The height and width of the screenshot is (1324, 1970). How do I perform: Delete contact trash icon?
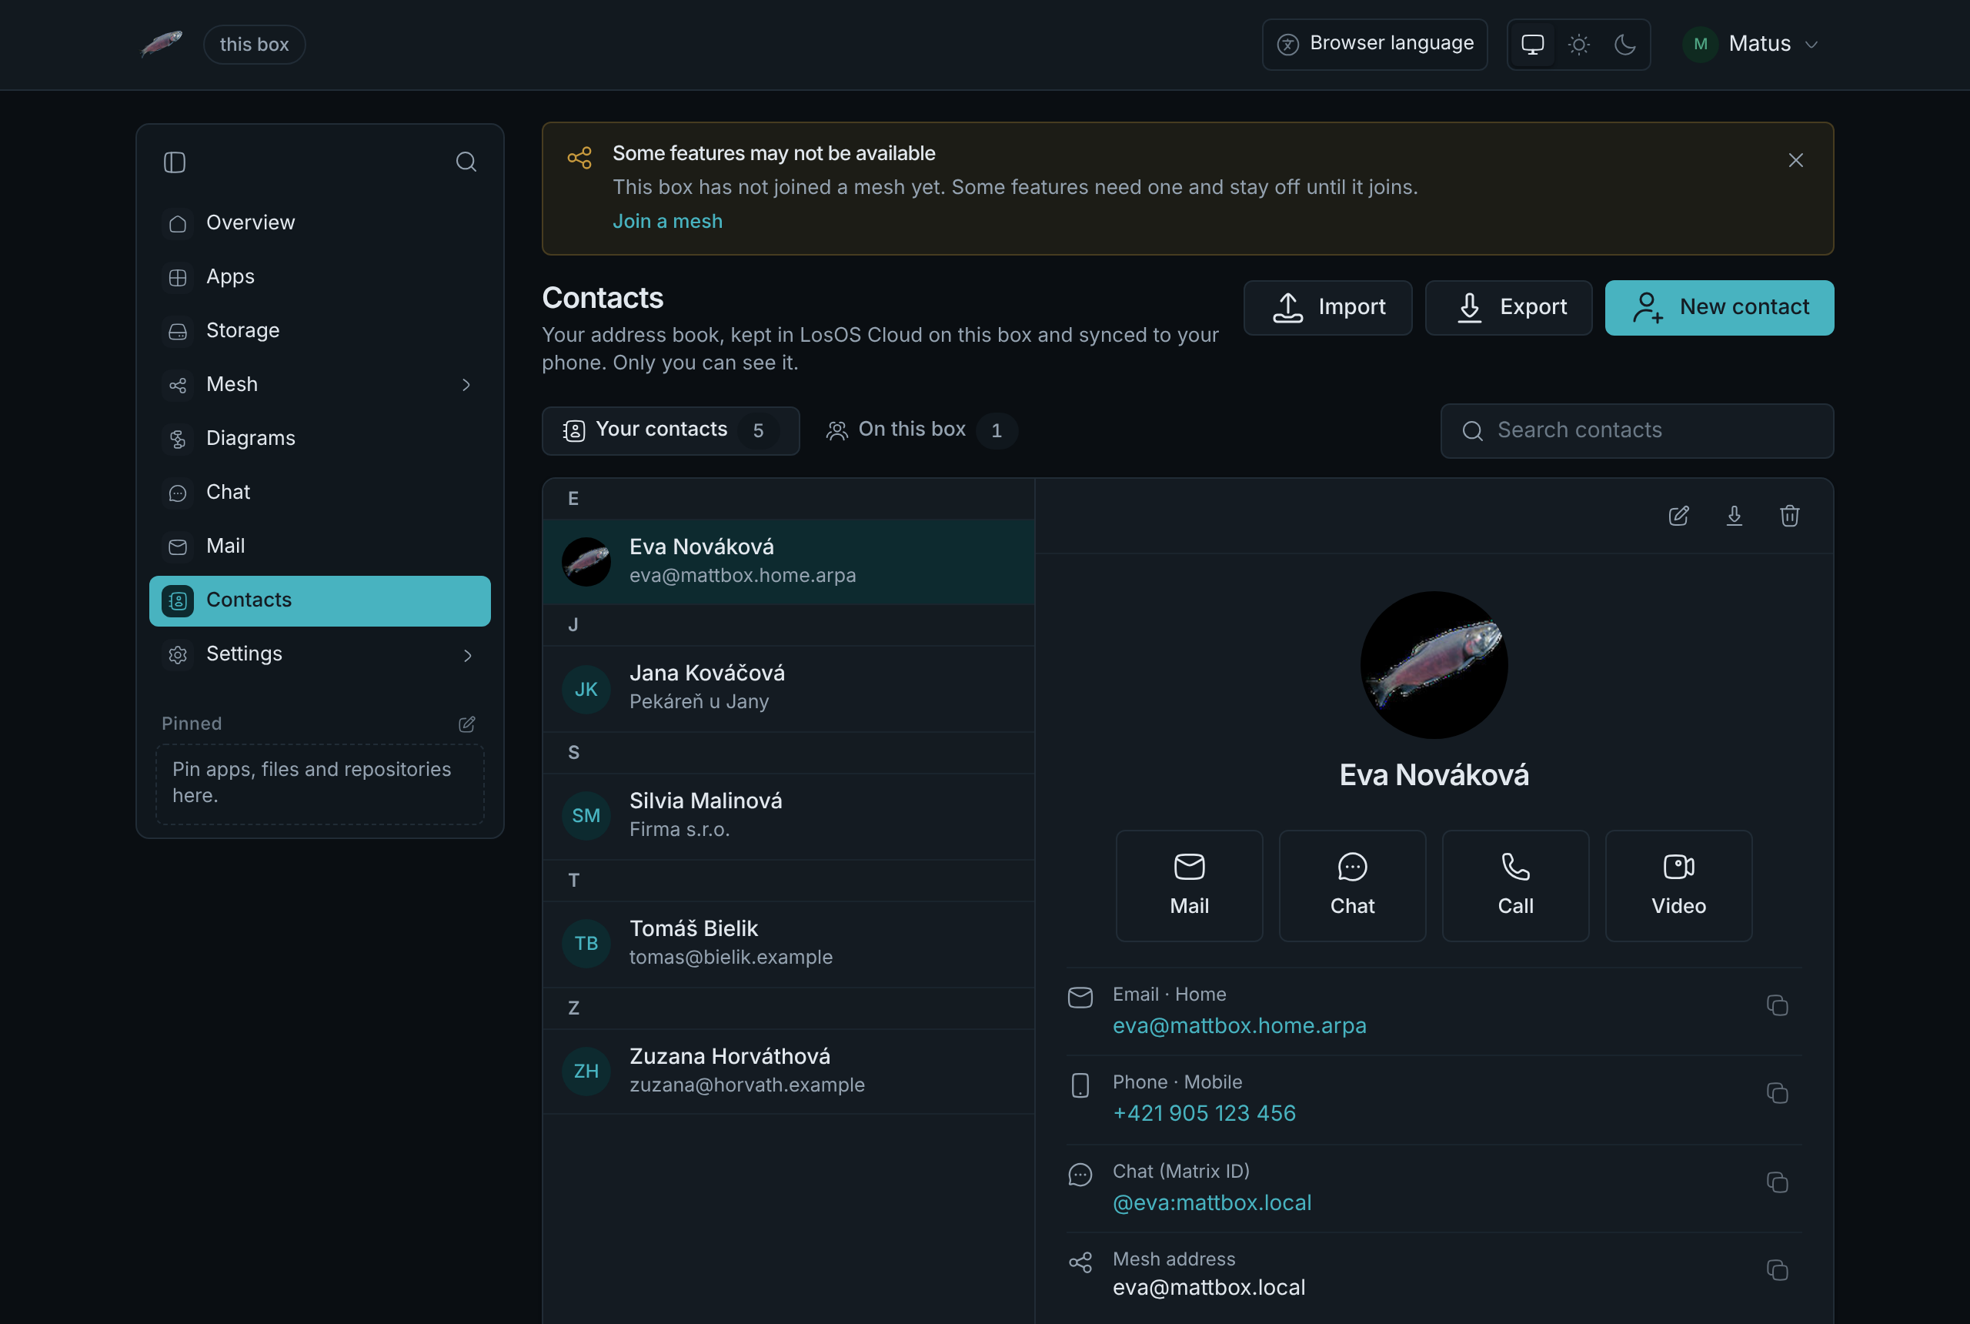point(1789,516)
